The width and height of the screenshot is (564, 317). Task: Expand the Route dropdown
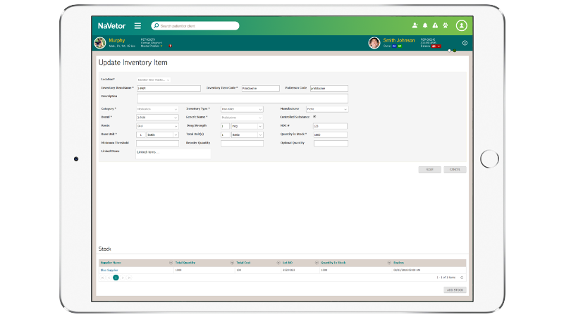[176, 126]
